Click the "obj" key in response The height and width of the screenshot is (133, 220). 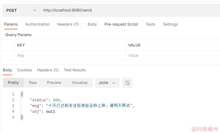click(36, 112)
